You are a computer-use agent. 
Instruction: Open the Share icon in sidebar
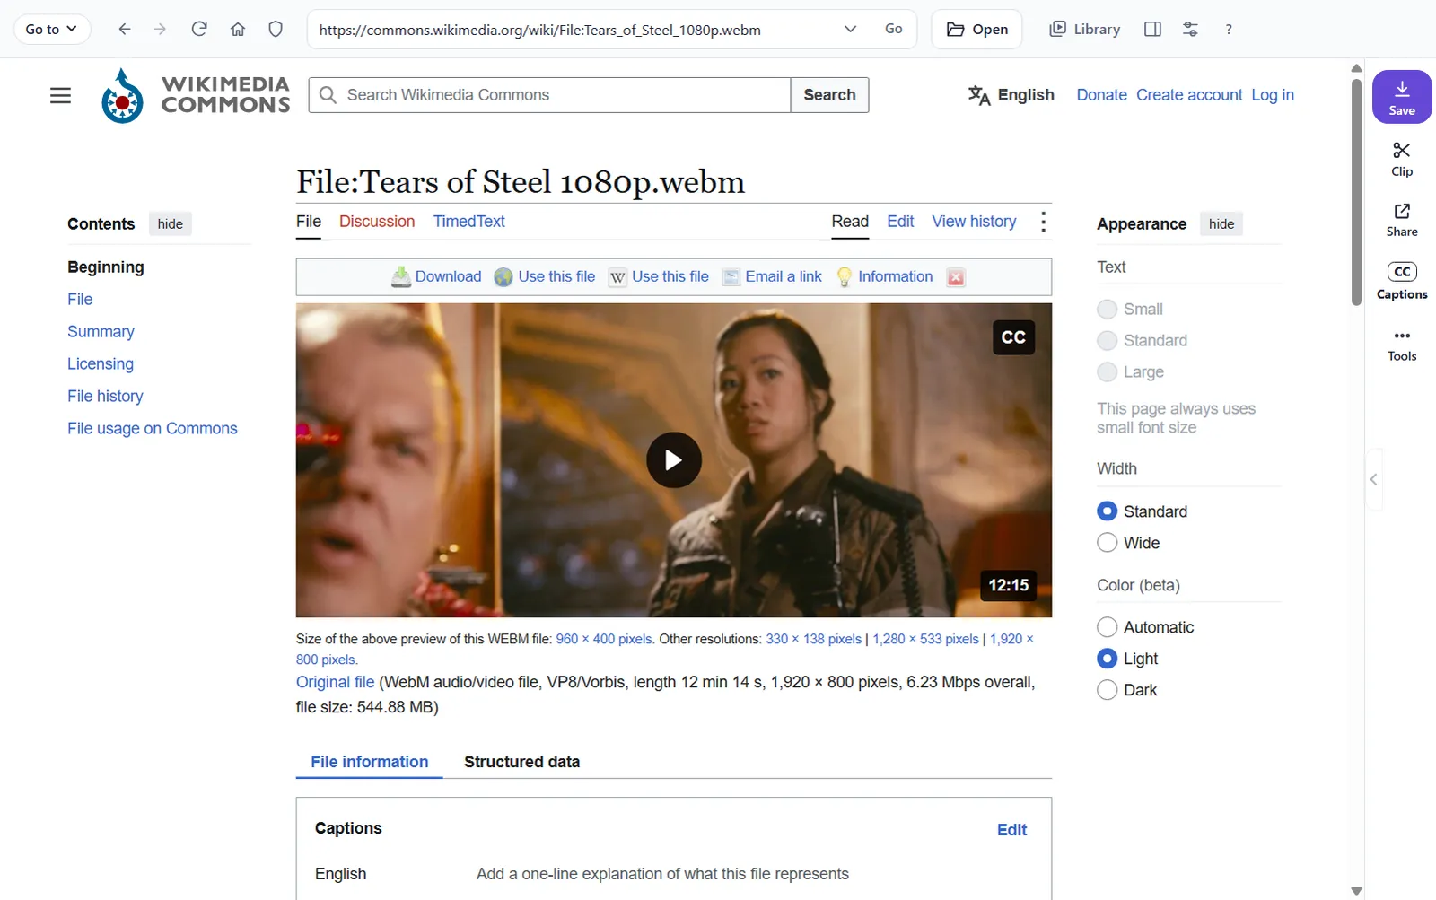(x=1402, y=220)
